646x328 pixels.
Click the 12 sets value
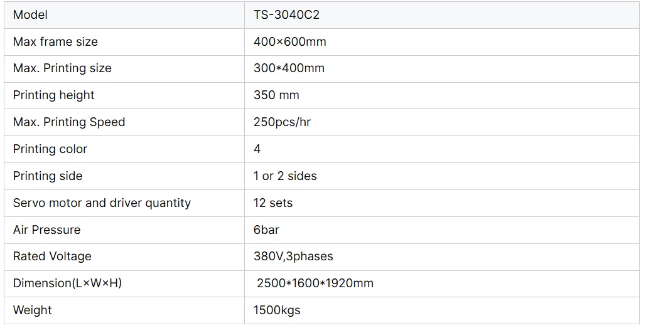(x=273, y=203)
